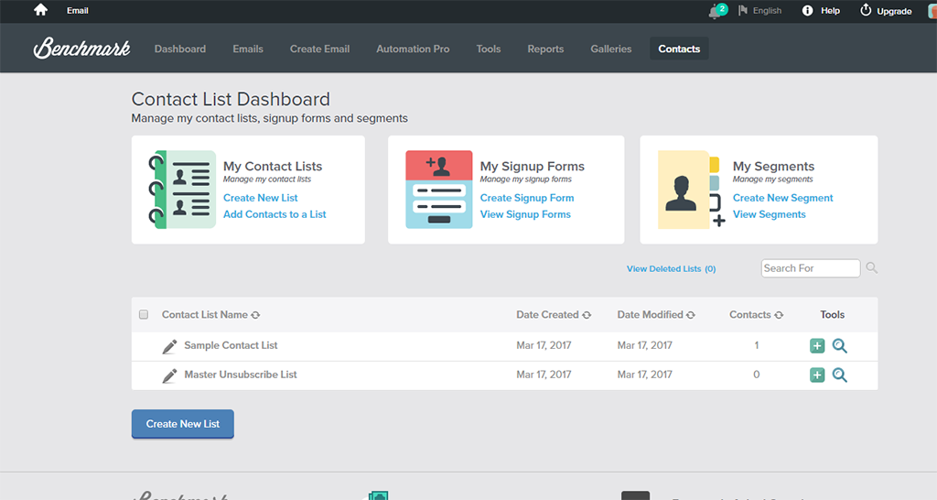Add contacts to Master Unsubscribe List plus icon

[x=817, y=375]
